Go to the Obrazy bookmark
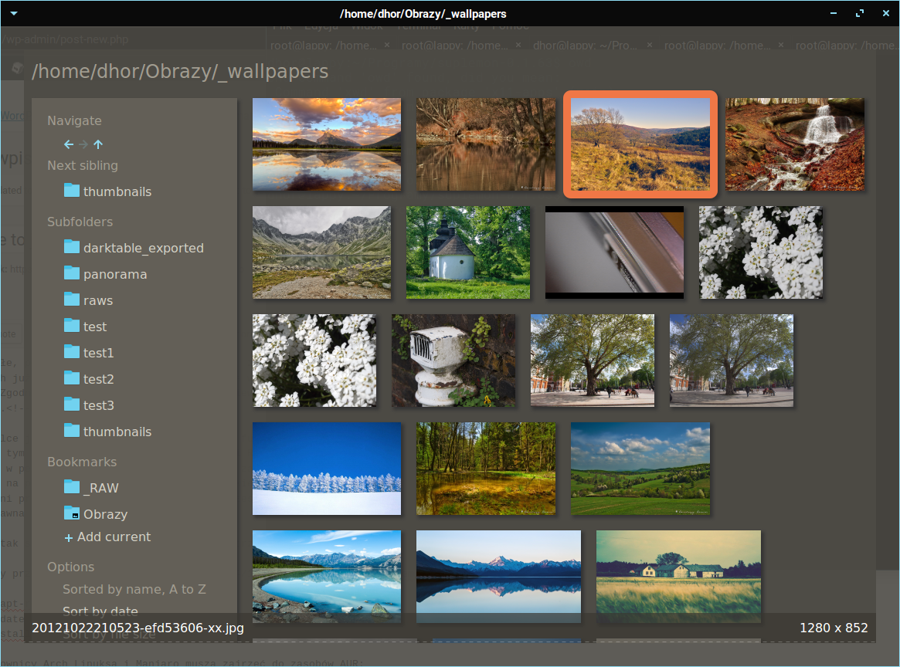 [96, 514]
